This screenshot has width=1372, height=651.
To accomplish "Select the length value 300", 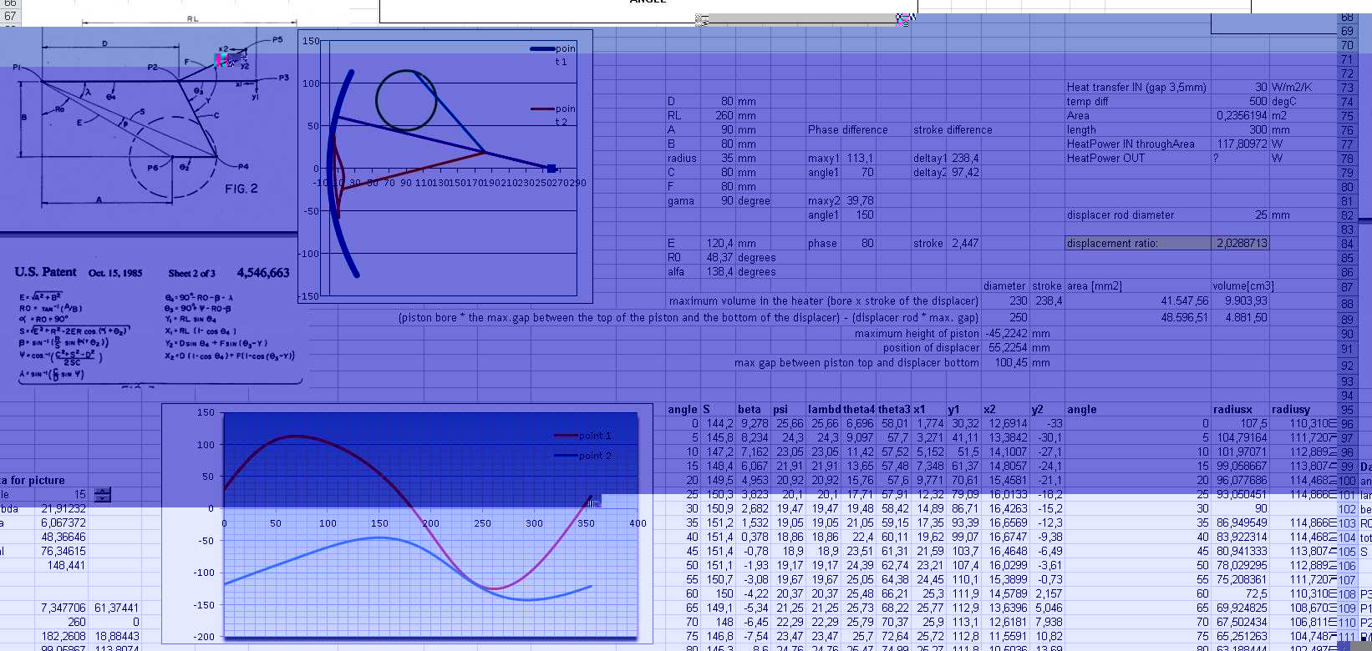I will click(1241, 130).
